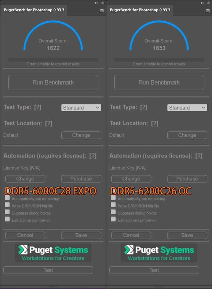This screenshot has width=212, height=289.
Task: Click the Test button in right panel
Action: [154, 270]
